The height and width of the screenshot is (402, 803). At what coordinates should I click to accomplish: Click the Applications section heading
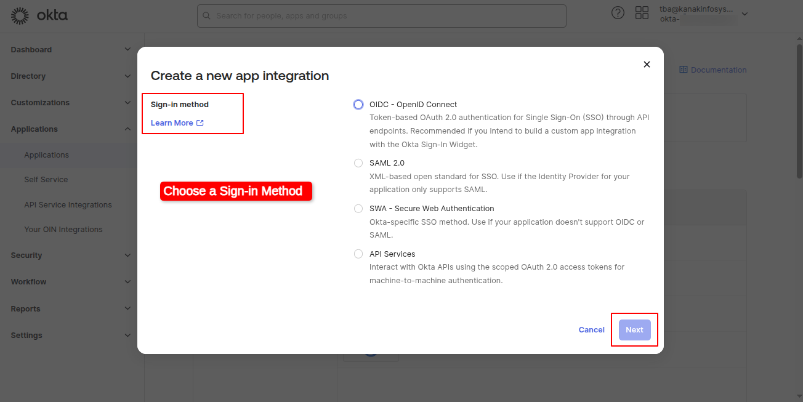click(34, 129)
